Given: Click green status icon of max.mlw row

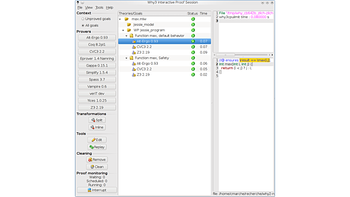Looking at the screenshot, I should coord(193,19).
